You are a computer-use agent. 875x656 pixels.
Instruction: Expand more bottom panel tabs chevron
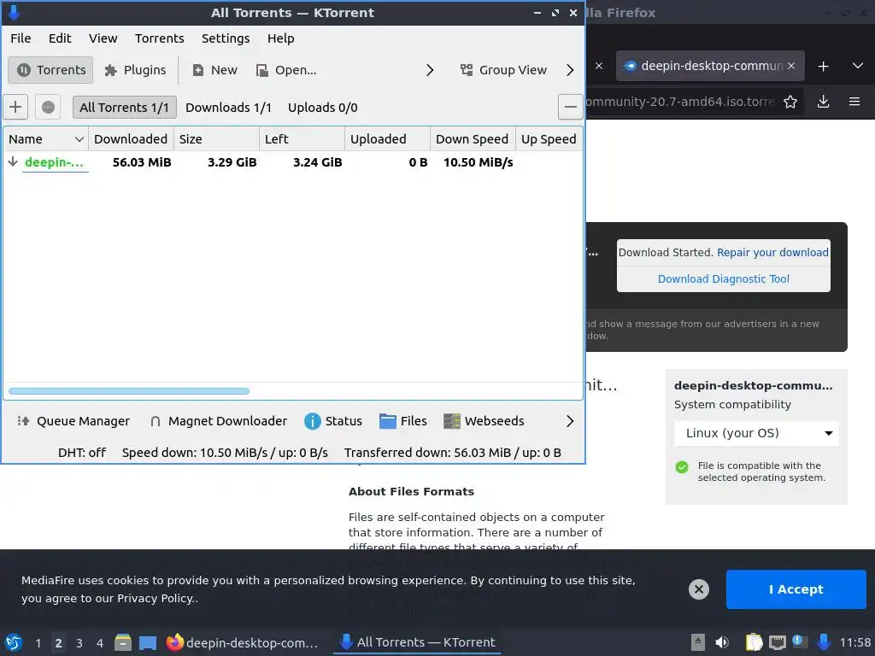coord(570,421)
